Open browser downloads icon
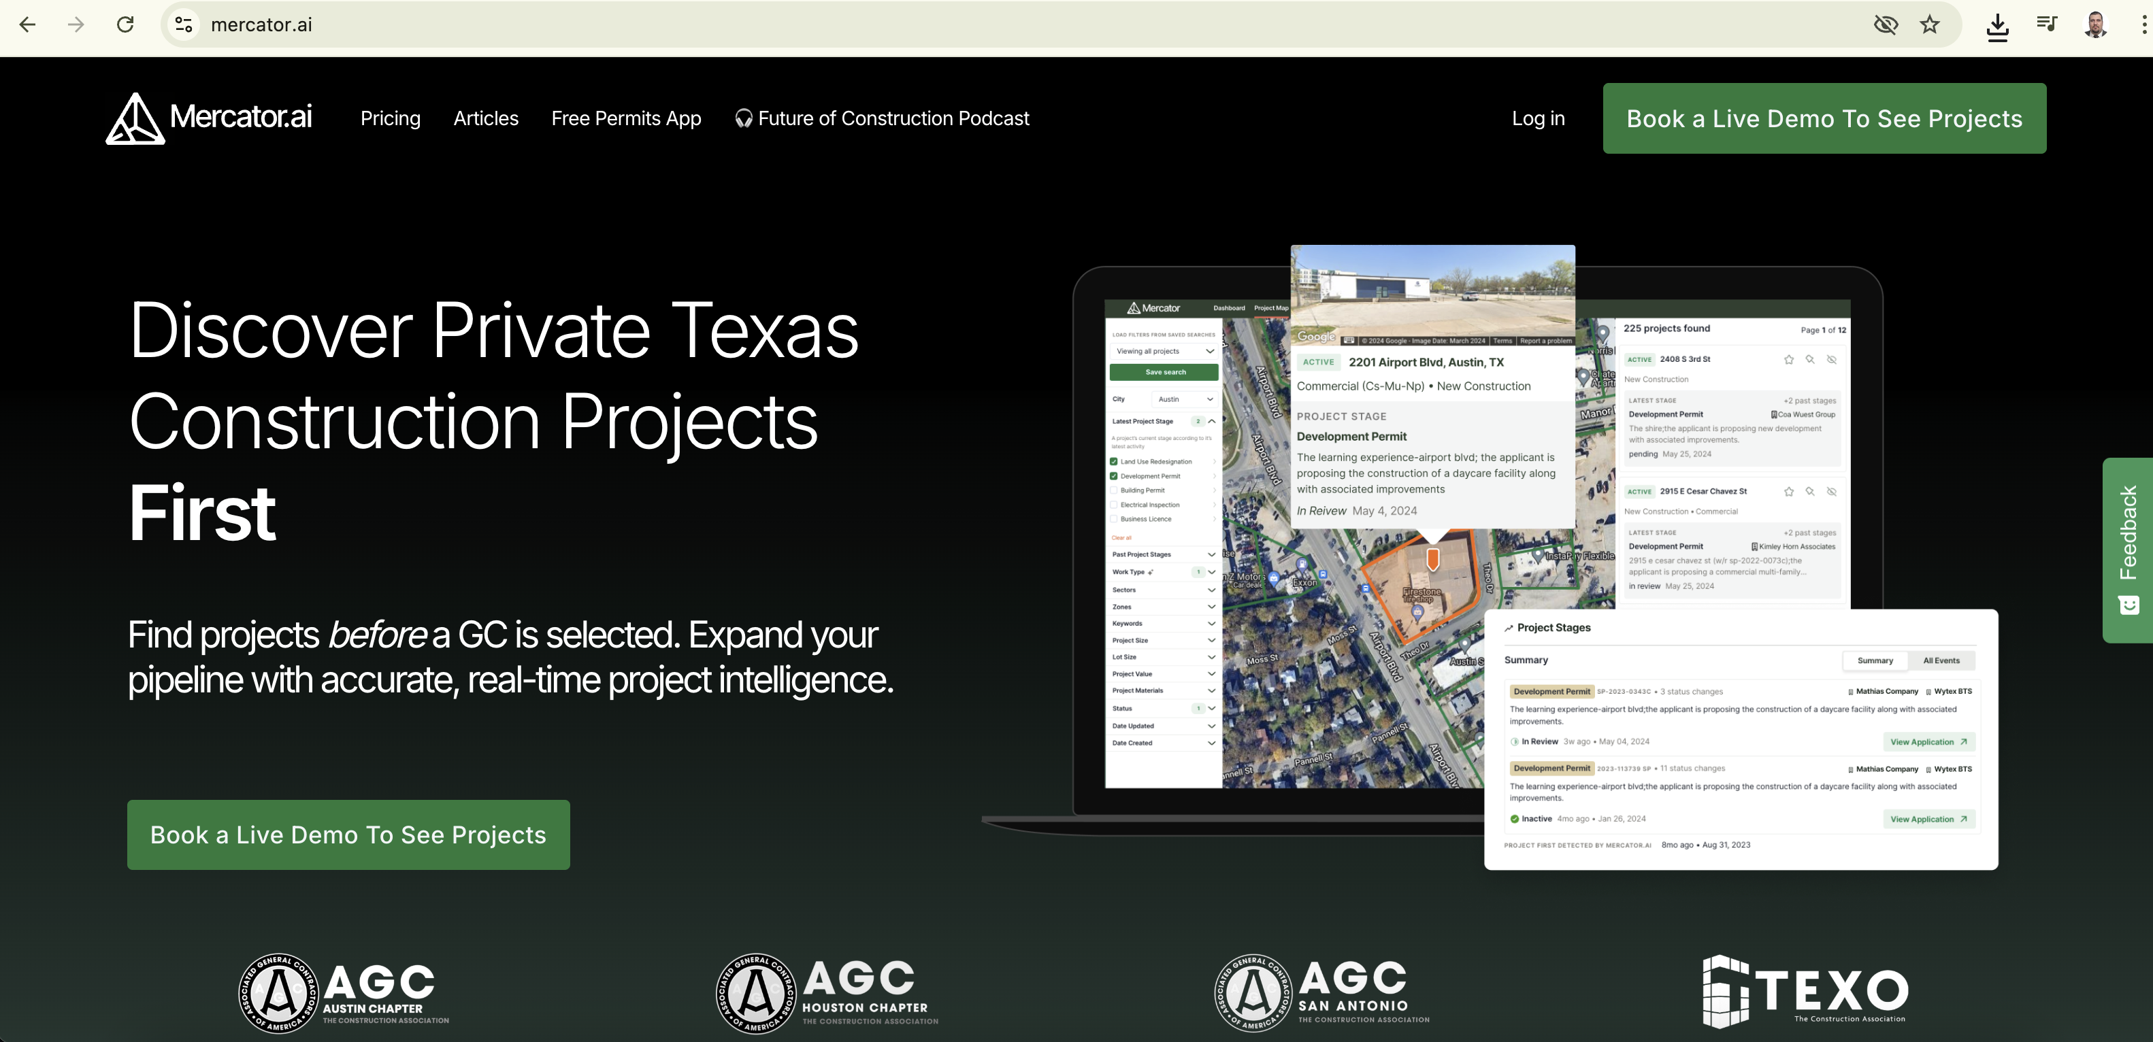The width and height of the screenshot is (2153, 1042). pyautogui.click(x=1996, y=26)
